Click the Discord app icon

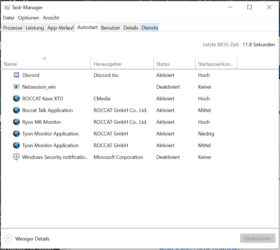pos(16,75)
